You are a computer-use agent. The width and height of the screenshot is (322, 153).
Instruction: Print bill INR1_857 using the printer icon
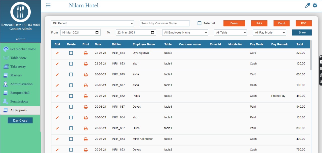[x=86, y=128]
